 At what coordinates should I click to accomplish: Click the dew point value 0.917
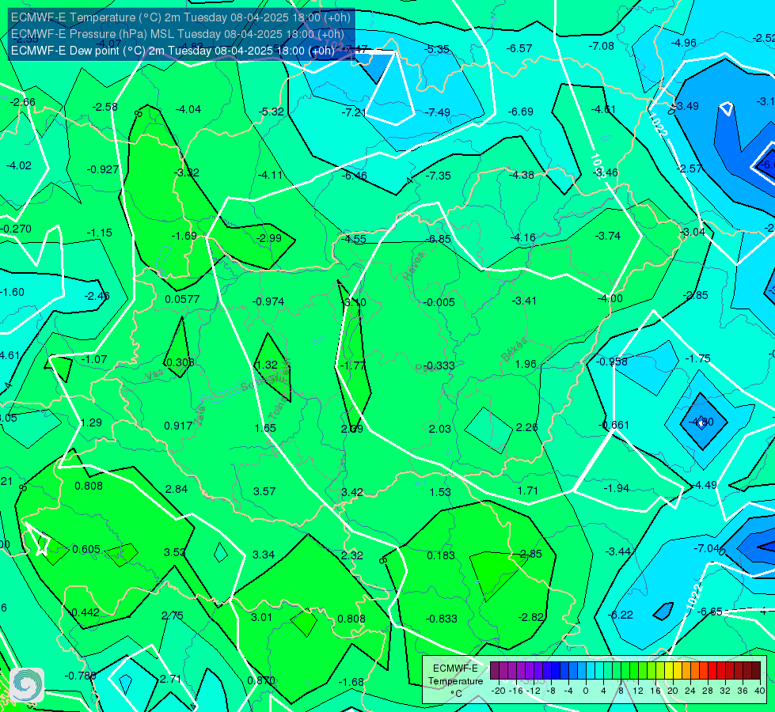pos(178,426)
